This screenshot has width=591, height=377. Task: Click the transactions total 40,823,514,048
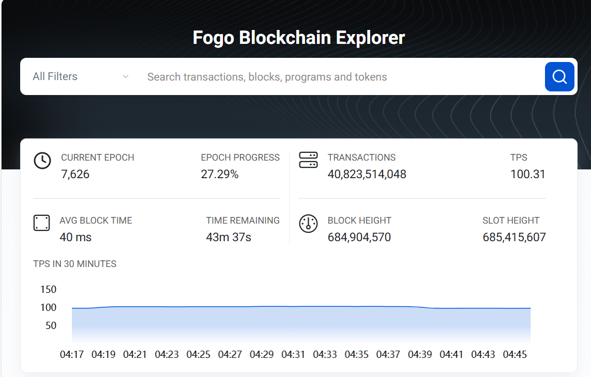pyautogui.click(x=367, y=174)
